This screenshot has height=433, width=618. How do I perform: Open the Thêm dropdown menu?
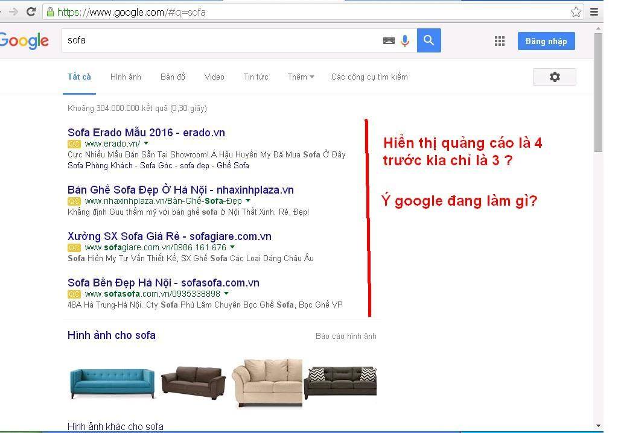(x=301, y=77)
